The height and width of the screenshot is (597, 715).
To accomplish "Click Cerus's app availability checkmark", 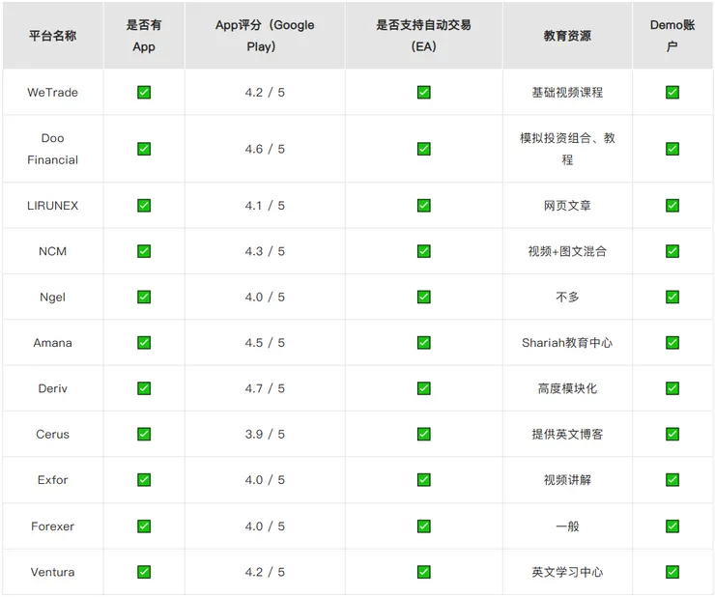I will (144, 434).
